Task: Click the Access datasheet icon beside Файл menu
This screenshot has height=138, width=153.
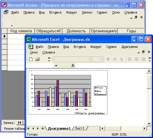Action: coord(6,12)
